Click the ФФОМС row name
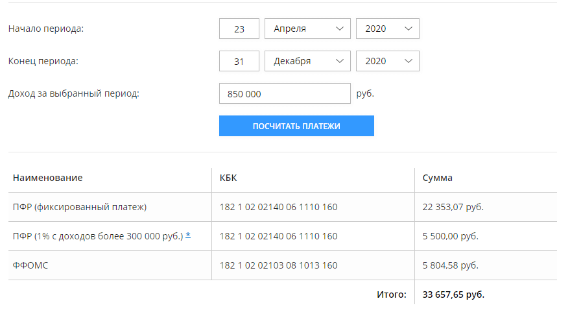 click(x=30, y=265)
